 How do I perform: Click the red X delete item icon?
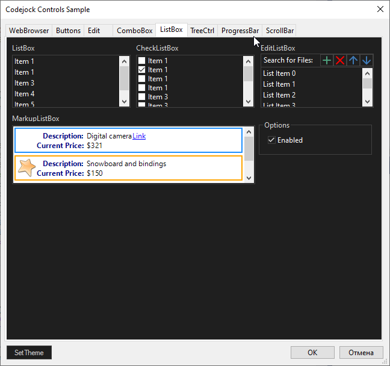(340, 60)
